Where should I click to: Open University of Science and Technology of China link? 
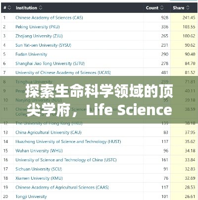point(66,160)
